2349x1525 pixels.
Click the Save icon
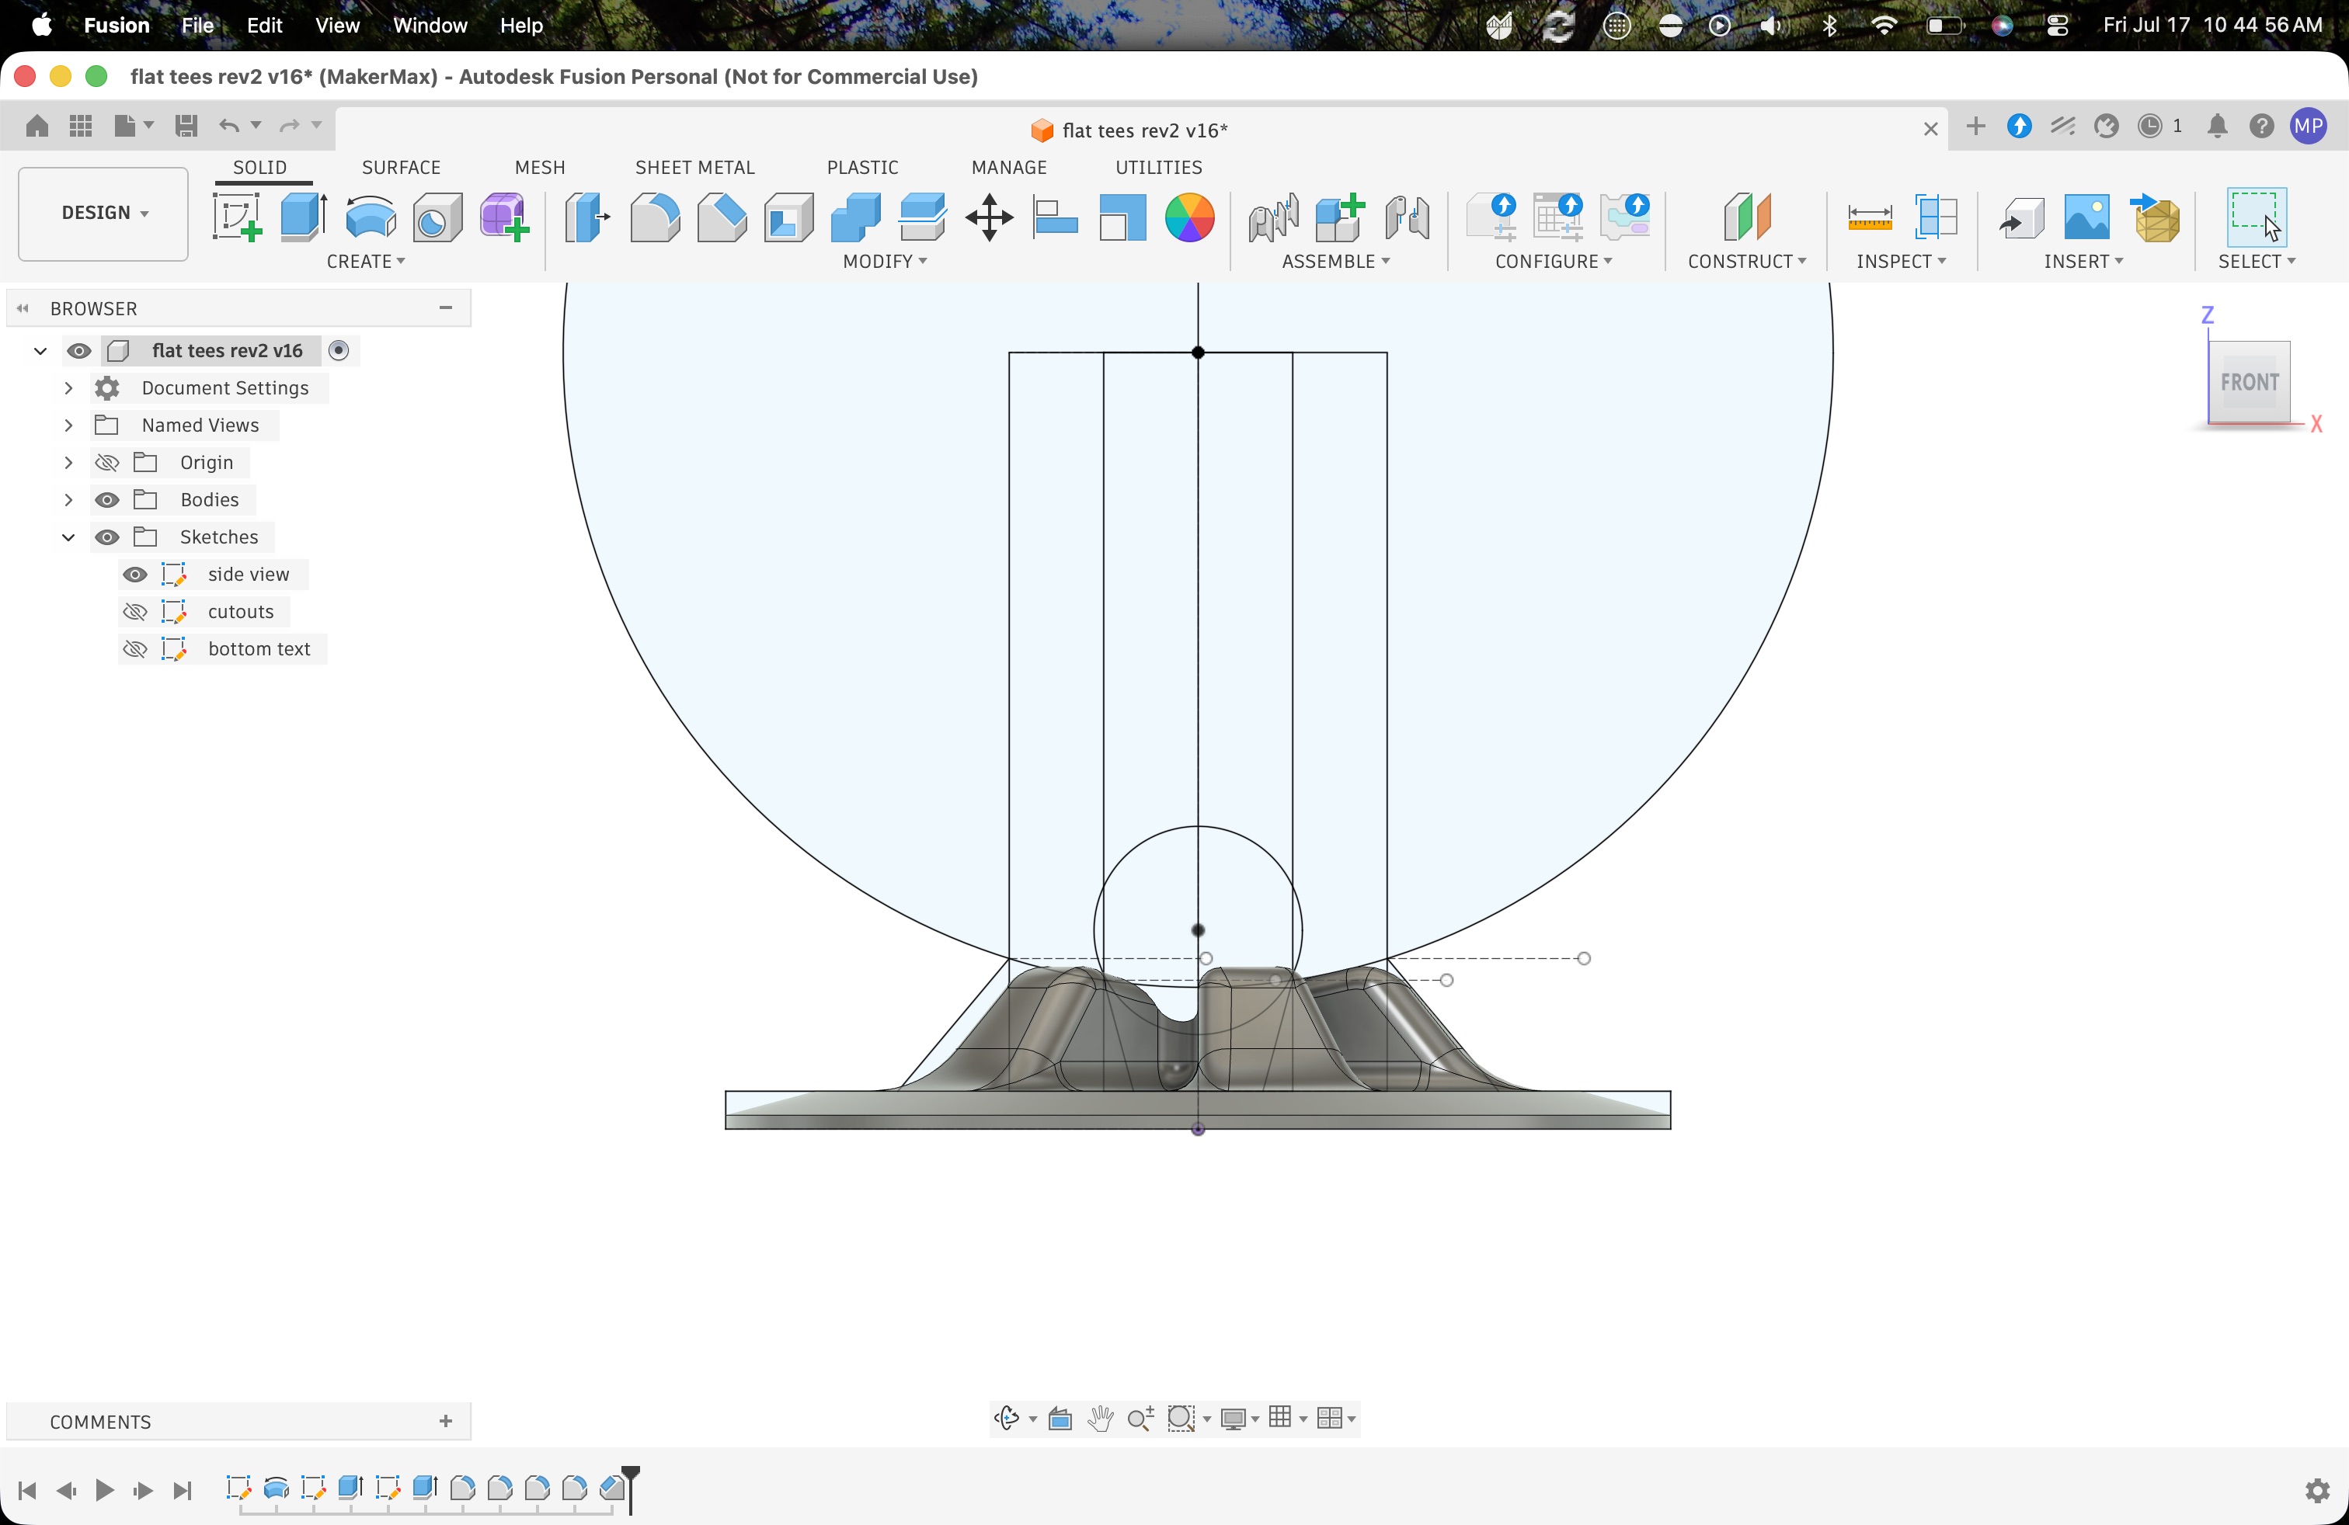coord(186,125)
